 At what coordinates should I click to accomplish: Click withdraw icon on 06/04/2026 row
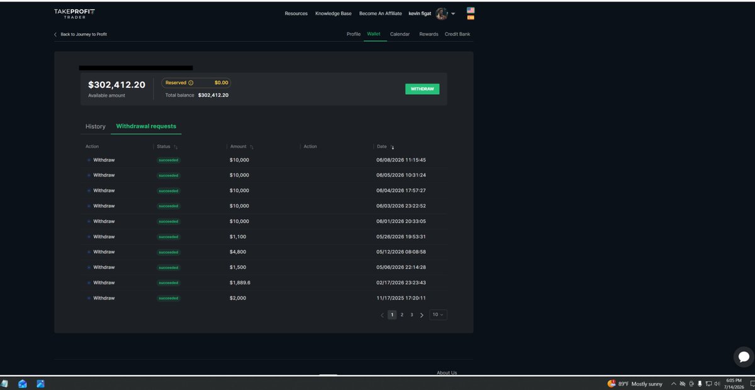89,191
